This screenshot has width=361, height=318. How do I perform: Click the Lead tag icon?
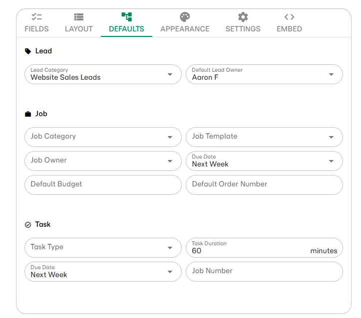(x=28, y=51)
